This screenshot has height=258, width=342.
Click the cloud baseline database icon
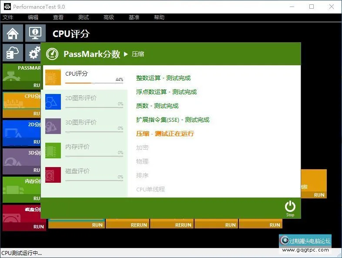click(x=13, y=53)
